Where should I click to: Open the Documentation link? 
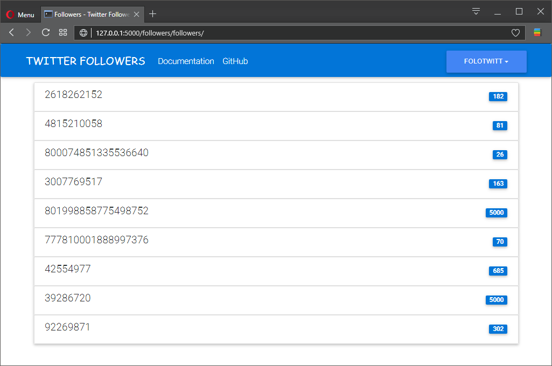pos(186,61)
